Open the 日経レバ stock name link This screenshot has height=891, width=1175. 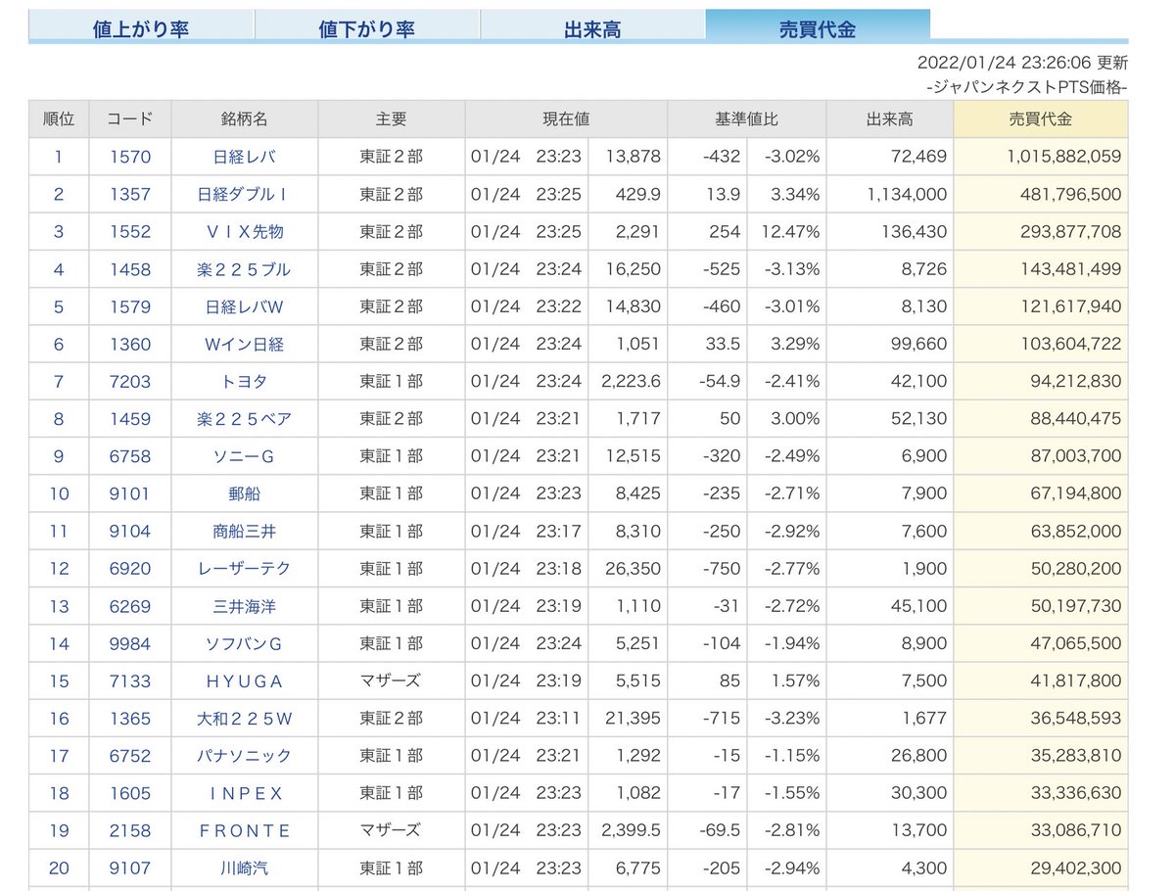(244, 157)
